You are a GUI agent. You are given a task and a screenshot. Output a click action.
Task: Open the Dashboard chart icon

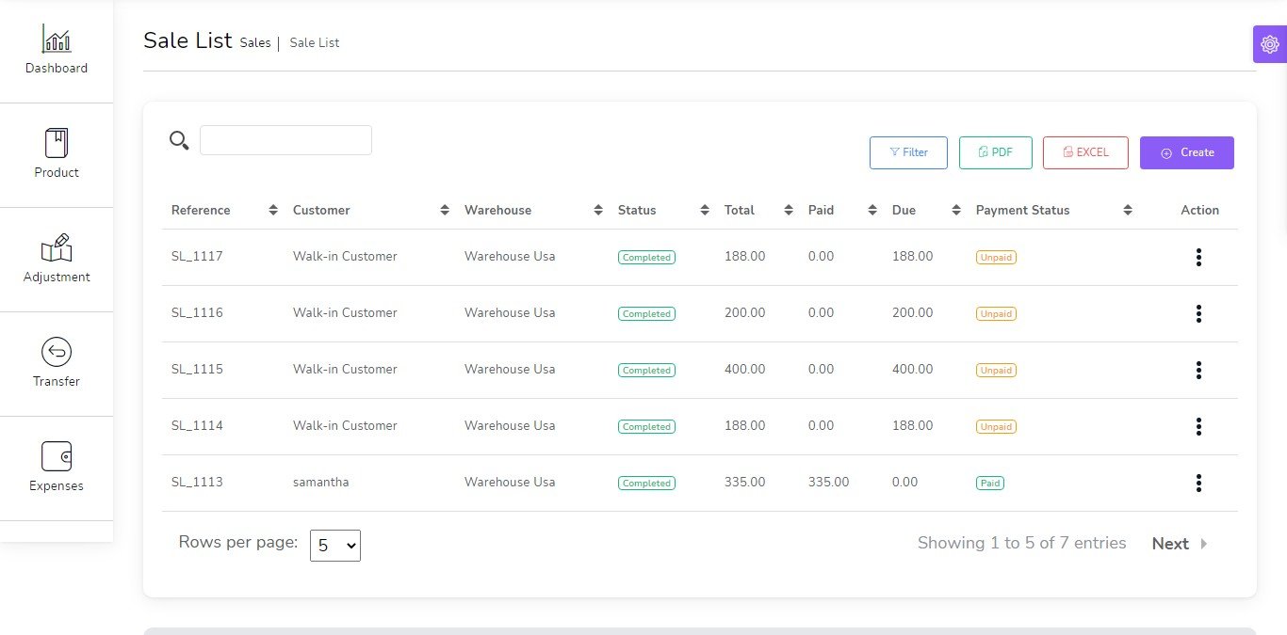tap(57, 40)
